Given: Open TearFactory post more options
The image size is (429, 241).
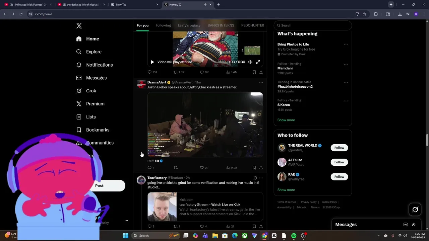Looking at the screenshot, I should pos(261,178).
